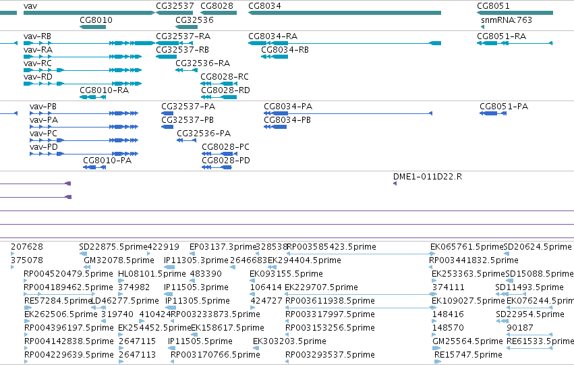Click the vav-PA protein feature

click(x=84, y=127)
